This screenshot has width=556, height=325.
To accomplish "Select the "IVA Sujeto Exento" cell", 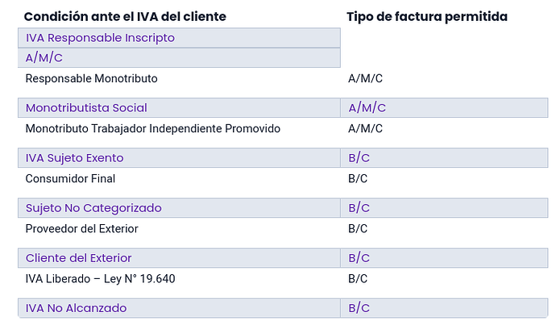I will tap(74, 158).
